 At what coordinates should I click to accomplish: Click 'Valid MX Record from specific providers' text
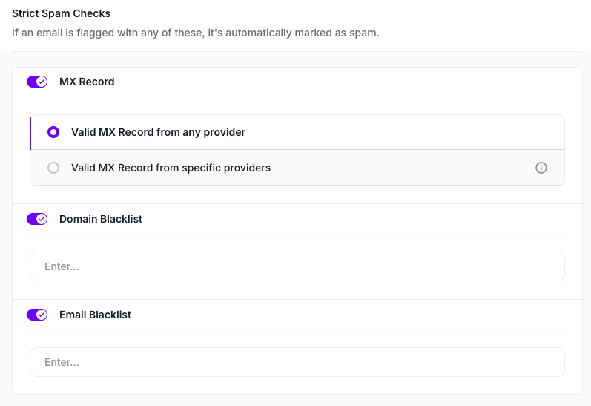click(x=171, y=168)
